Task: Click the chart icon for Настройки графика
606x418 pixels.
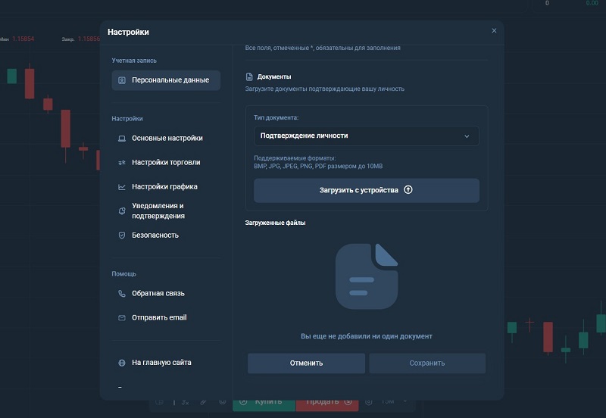Action: [x=122, y=187]
